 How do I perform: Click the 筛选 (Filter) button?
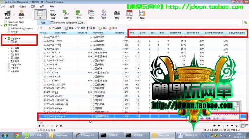pyautogui.click(x=81, y=28)
